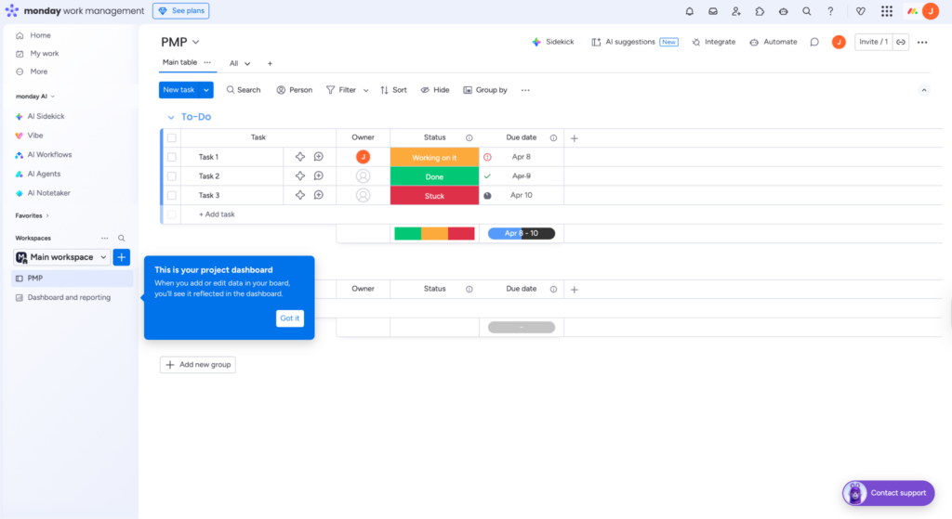952x519 pixels.
Task: Dismiss the tooltip with Got it
Action: (x=290, y=318)
